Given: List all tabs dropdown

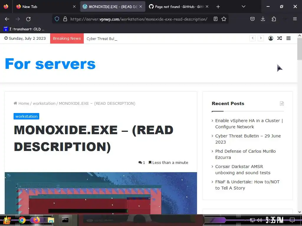Looking at the screenshot, I should 243,6.
